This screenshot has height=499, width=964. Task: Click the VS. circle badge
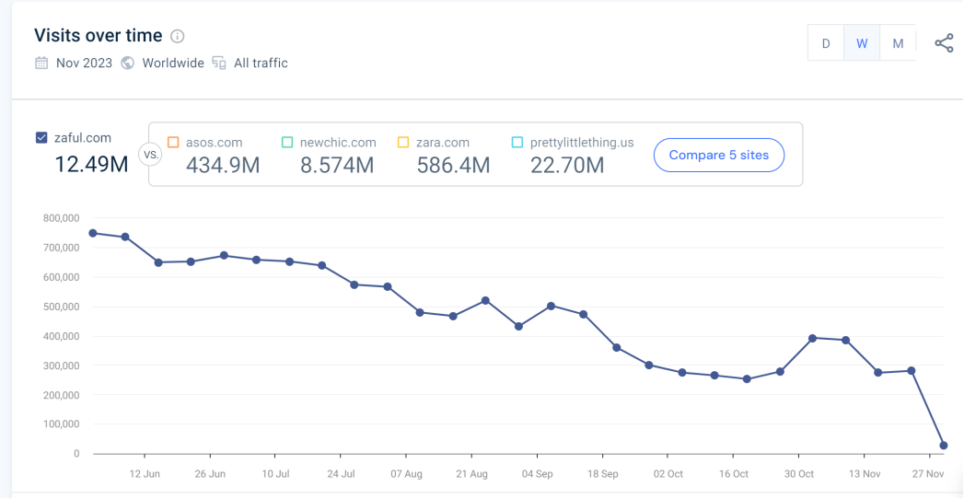tap(149, 155)
